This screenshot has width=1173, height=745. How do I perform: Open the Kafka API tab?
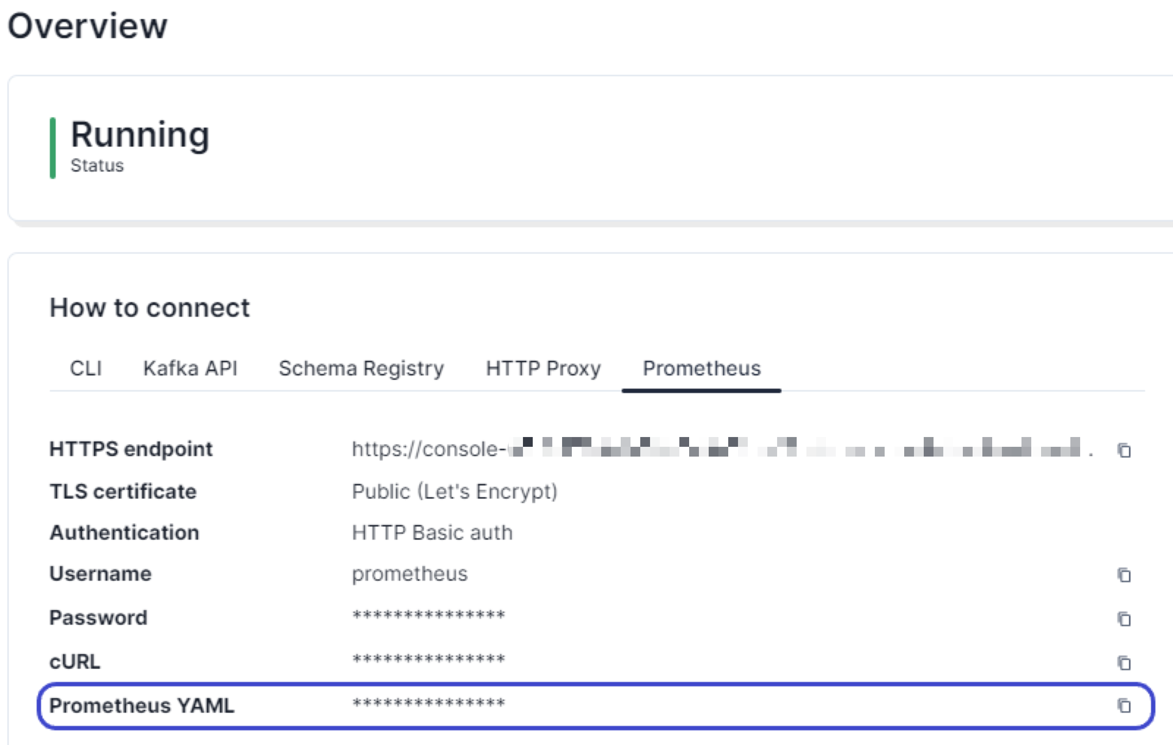(x=190, y=369)
